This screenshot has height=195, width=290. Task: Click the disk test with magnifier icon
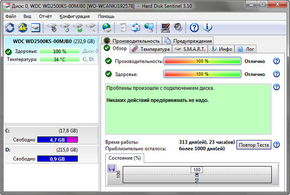(x=91, y=28)
